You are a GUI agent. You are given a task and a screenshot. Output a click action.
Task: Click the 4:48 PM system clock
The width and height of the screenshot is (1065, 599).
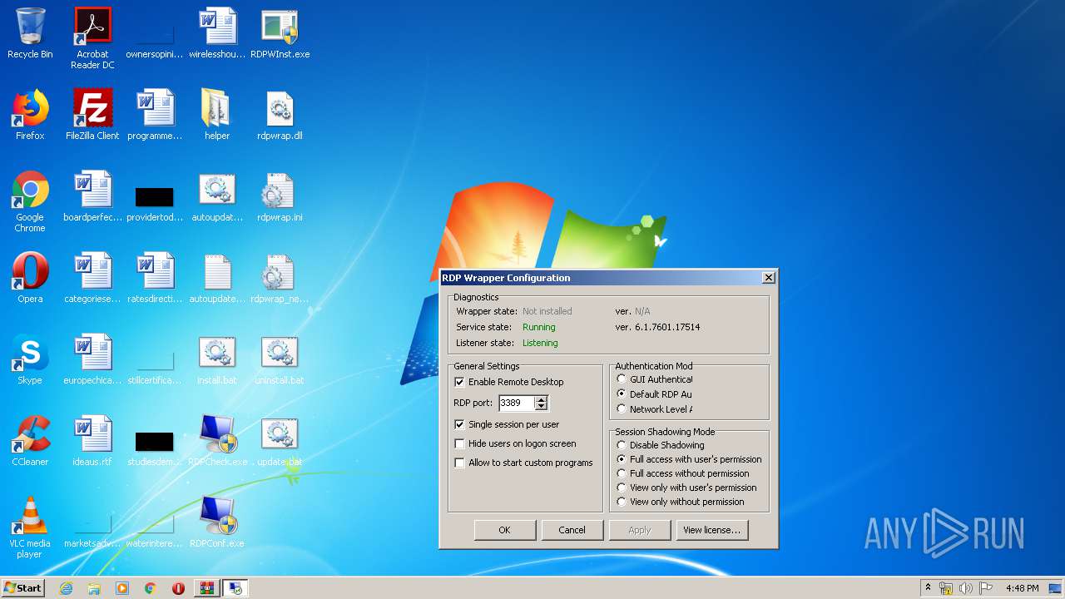click(x=1022, y=588)
